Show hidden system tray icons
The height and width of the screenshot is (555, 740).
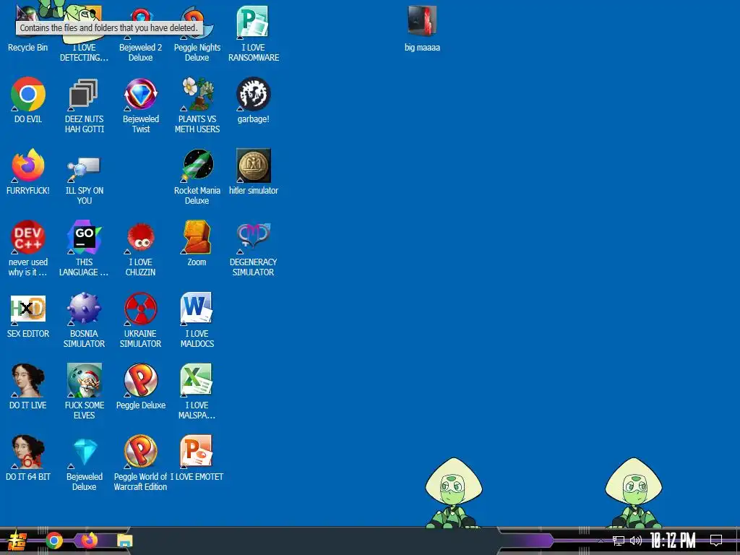point(601,541)
